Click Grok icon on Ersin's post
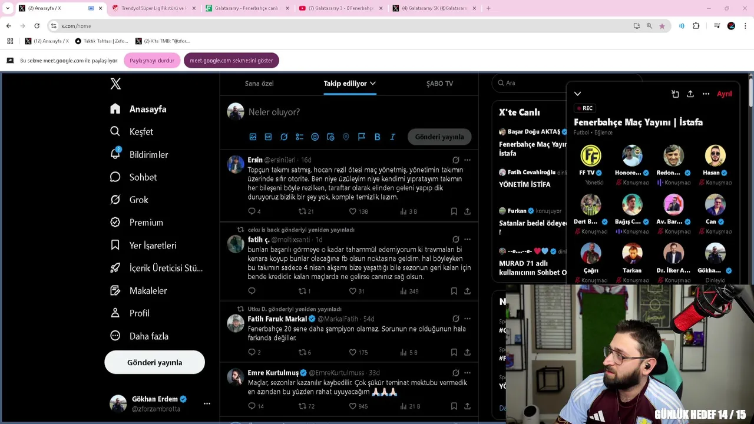This screenshot has width=754, height=424. point(455,160)
